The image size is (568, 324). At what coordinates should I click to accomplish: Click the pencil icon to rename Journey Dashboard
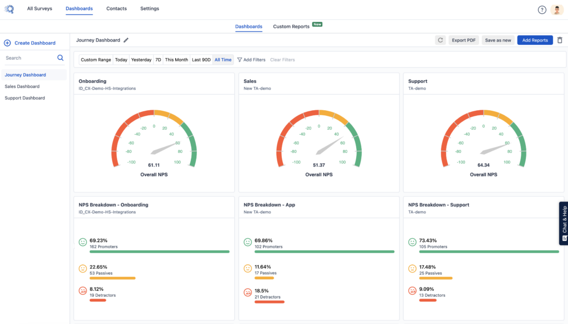[126, 40]
